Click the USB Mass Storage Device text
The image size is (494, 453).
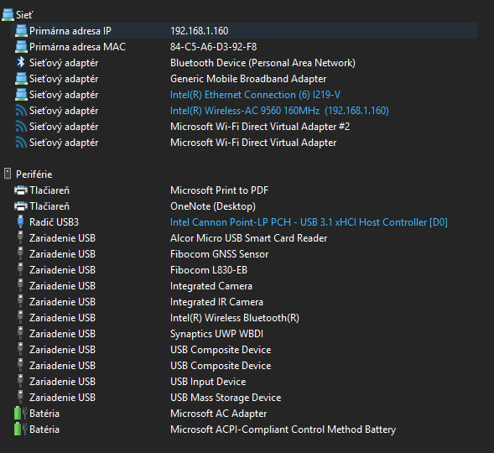tap(226, 398)
